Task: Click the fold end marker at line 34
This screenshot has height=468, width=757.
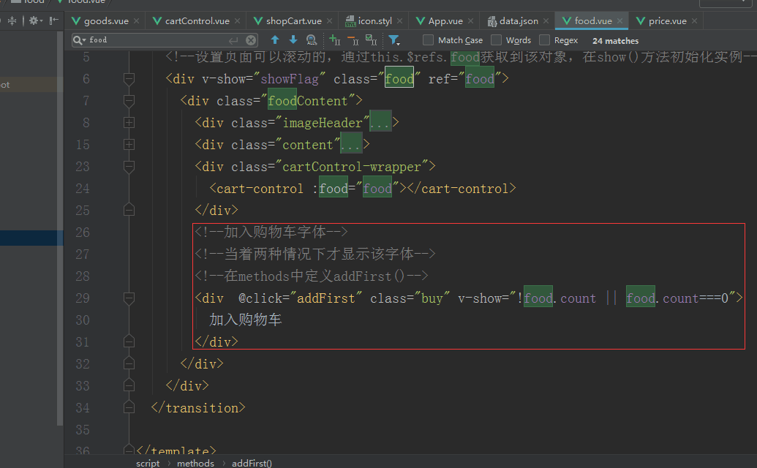Action: [x=129, y=408]
